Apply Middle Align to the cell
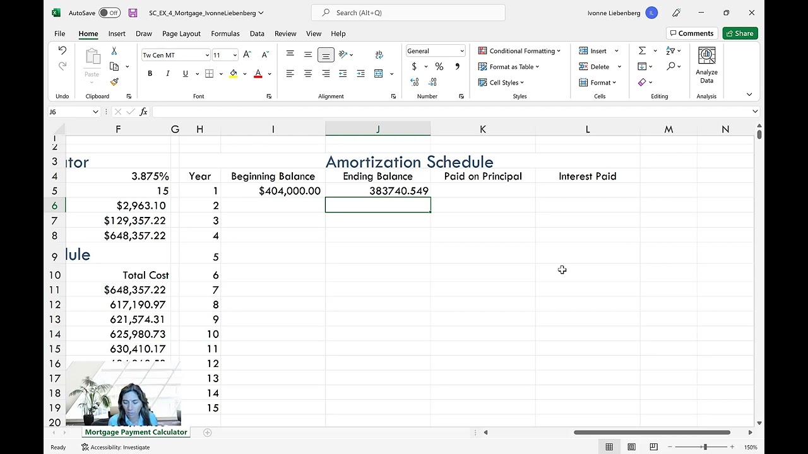The width and height of the screenshot is (808, 454). tap(307, 55)
